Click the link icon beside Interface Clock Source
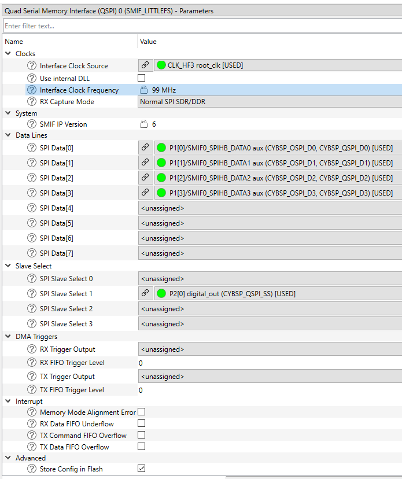This screenshot has height=479, width=402. point(146,65)
